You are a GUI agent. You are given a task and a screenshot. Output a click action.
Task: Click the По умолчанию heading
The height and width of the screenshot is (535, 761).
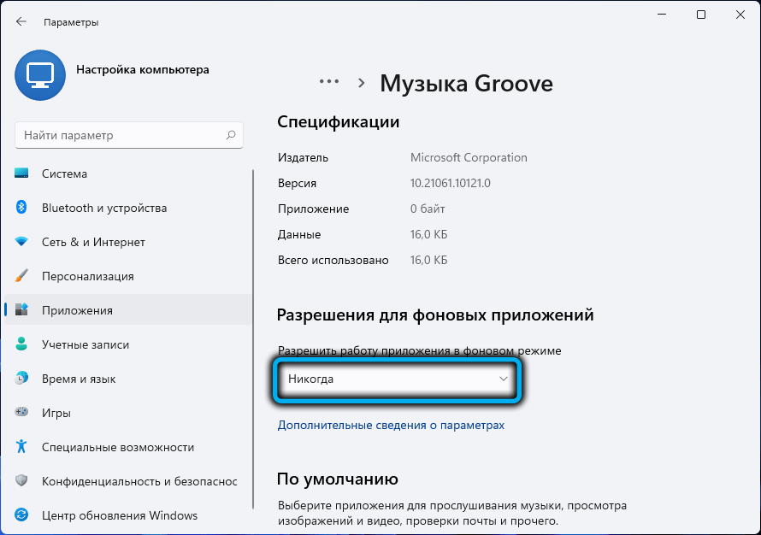pyautogui.click(x=337, y=479)
